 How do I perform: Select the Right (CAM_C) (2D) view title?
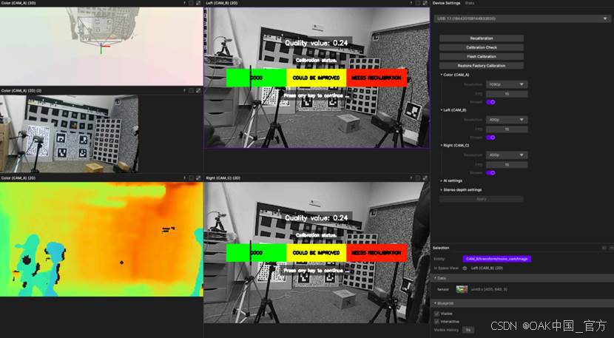(x=223, y=178)
